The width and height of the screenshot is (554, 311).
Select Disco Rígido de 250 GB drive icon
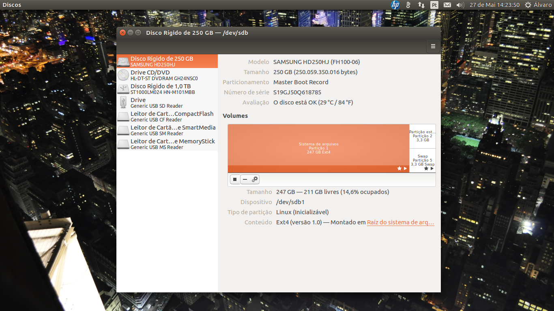[x=123, y=62]
